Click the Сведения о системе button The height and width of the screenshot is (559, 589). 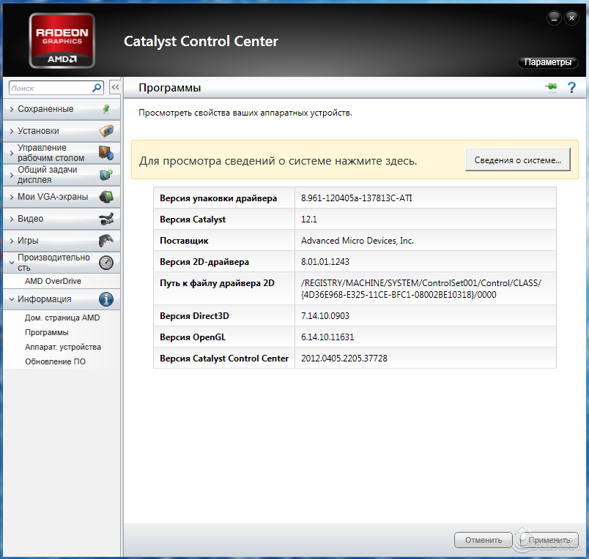pyautogui.click(x=517, y=160)
